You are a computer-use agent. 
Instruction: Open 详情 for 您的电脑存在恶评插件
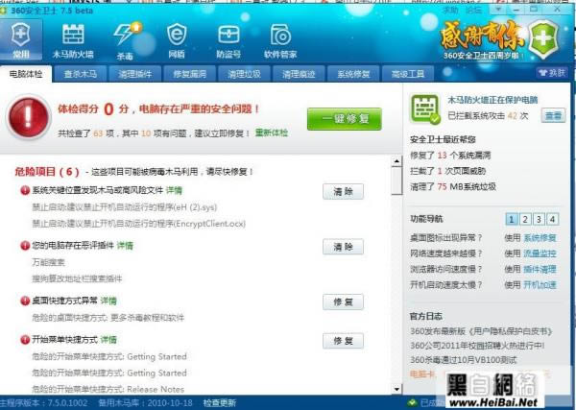click(x=125, y=246)
